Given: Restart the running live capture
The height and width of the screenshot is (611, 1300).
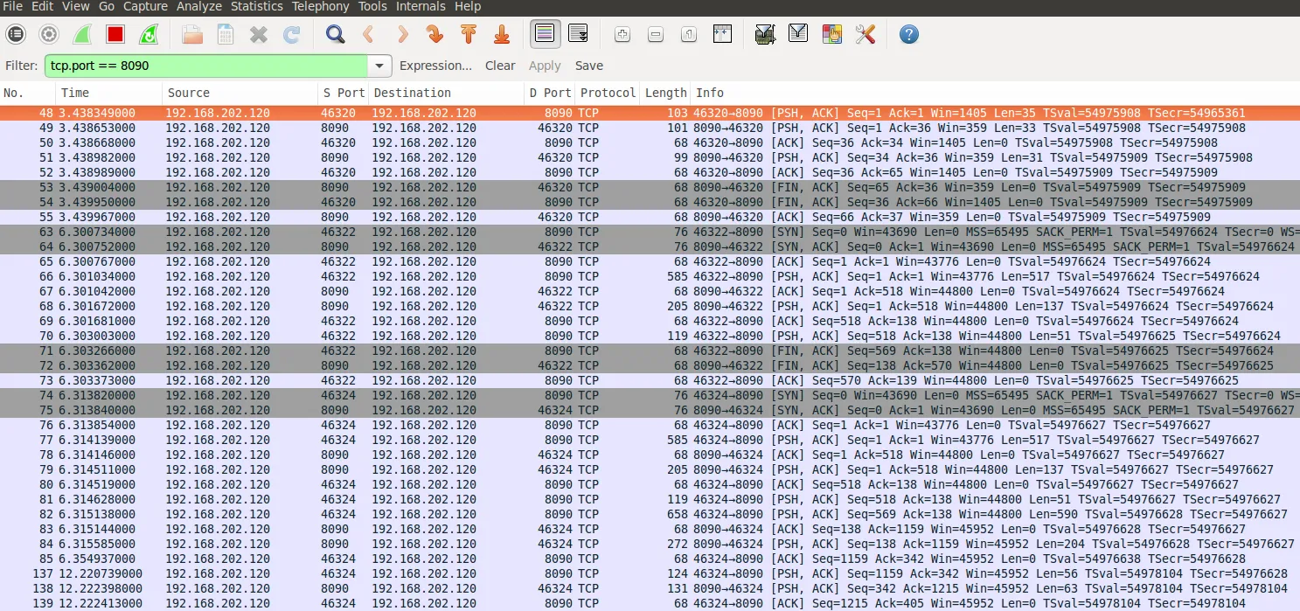Looking at the screenshot, I should point(149,35).
